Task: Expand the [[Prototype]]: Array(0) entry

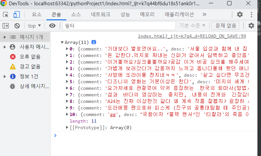Action: click(x=67, y=127)
